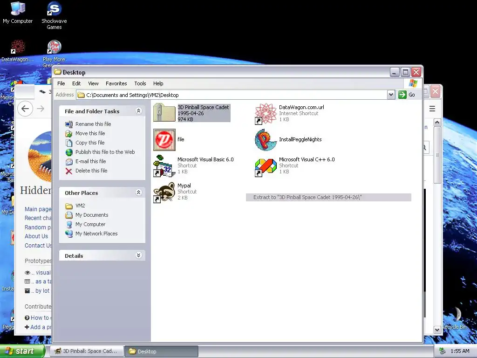The image size is (477, 358).
Task: Open the address bar dropdown arrow
Action: [391, 95]
